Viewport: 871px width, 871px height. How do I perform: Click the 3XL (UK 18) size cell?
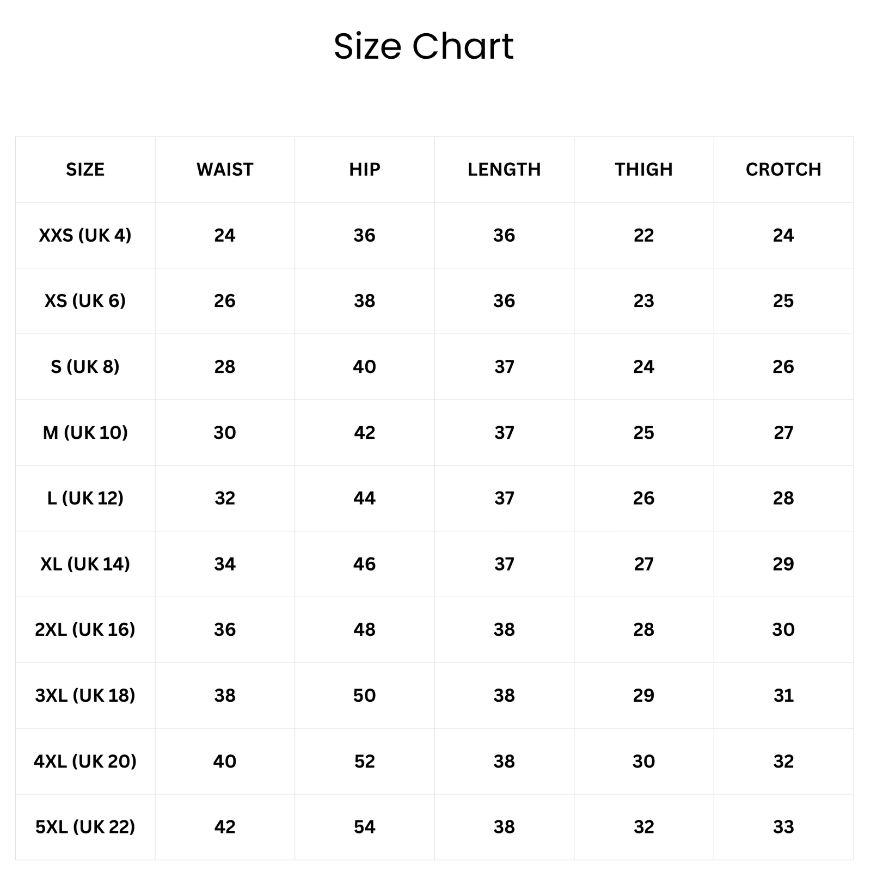tap(85, 695)
